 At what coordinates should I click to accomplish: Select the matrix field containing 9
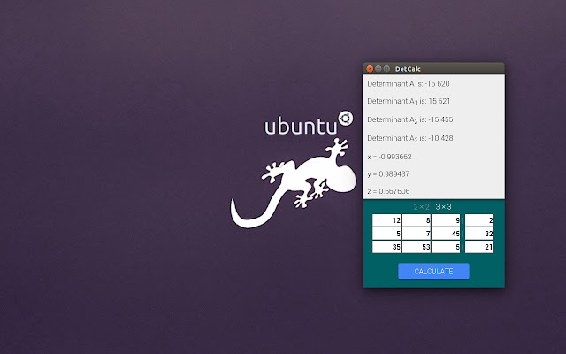pyautogui.click(x=446, y=220)
